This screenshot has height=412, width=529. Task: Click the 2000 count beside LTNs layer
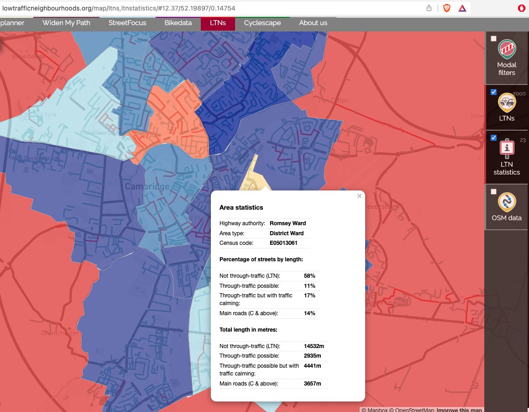click(x=519, y=94)
